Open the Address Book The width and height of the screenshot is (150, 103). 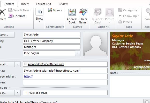click(x=72, y=16)
